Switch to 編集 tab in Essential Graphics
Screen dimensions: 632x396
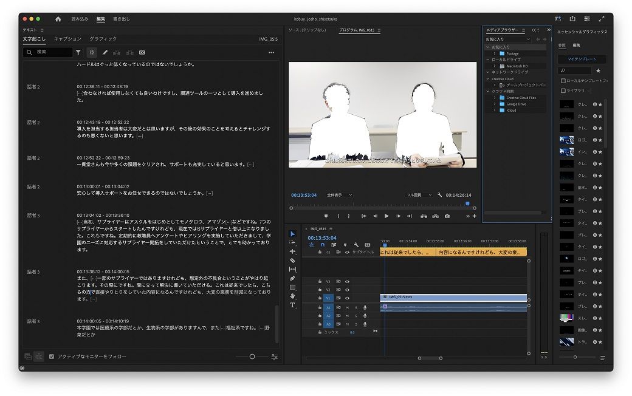pos(576,45)
